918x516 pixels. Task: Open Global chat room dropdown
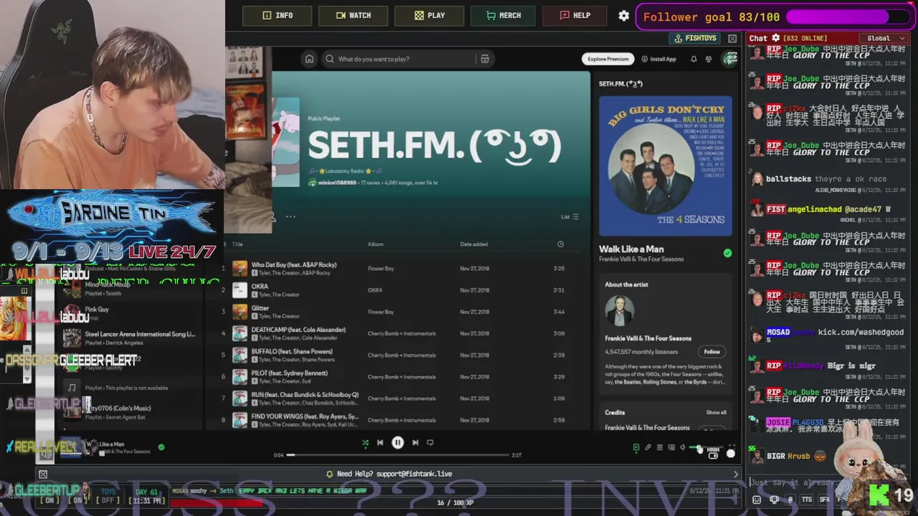pyautogui.click(x=884, y=38)
